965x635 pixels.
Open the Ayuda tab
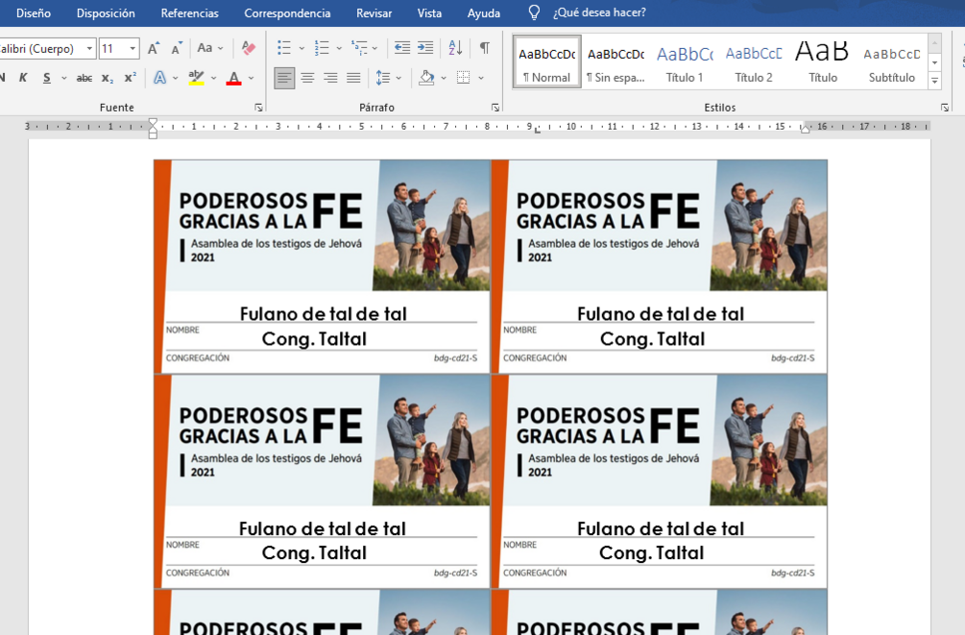[484, 12]
